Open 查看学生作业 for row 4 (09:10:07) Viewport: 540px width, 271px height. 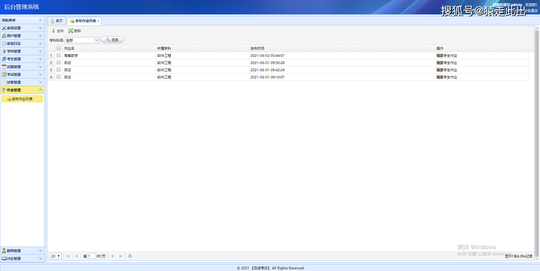[447, 77]
